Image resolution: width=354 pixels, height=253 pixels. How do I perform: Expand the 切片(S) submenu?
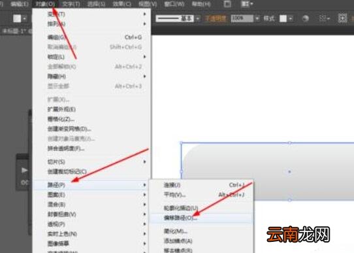pyautogui.click(x=91, y=161)
